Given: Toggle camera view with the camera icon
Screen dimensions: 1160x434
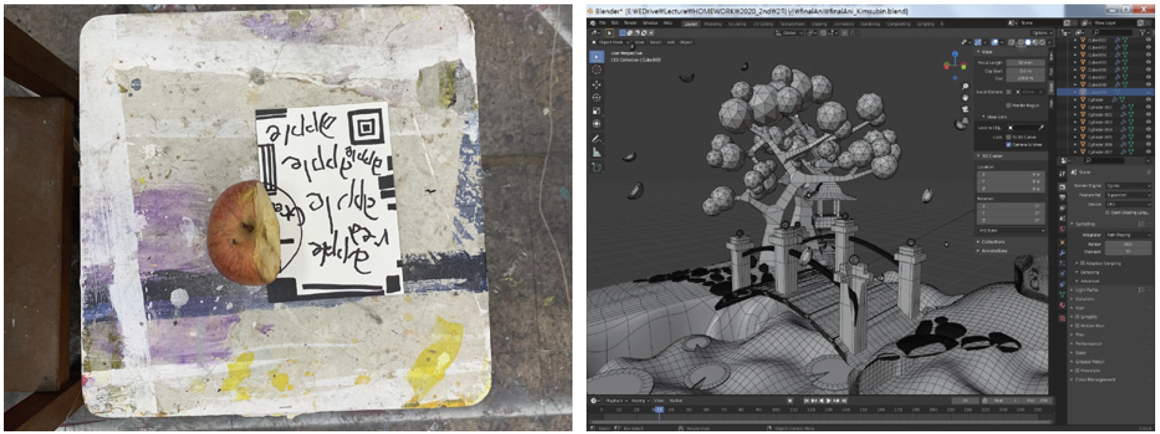Looking at the screenshot, I should (x=965, y=109).
